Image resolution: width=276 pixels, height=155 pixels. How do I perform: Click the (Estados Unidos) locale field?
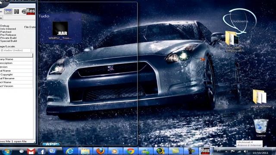coord(16,50)
